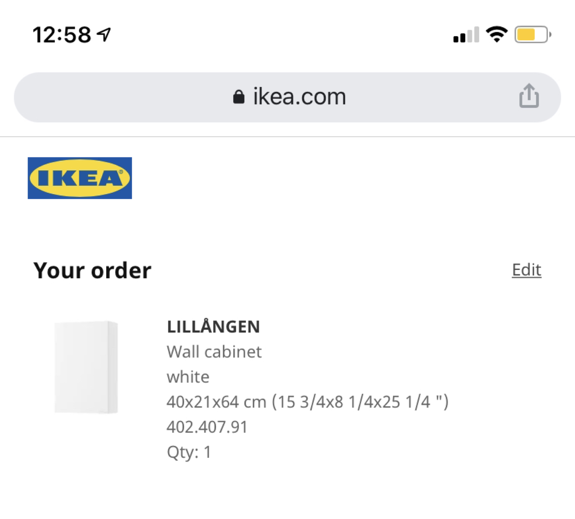This screenshot has height=519, width=575.
Task: Click the Wall cabinet description text
Action: pyautogui.click(x=214, y=352)
